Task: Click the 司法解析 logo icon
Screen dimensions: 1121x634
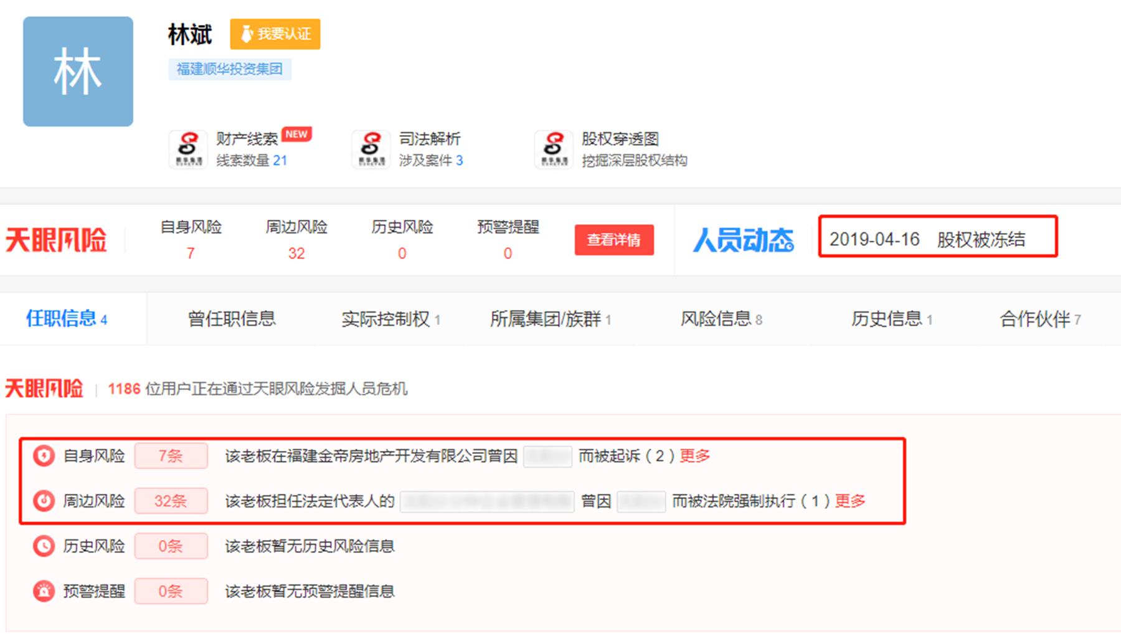Action: 371,149
